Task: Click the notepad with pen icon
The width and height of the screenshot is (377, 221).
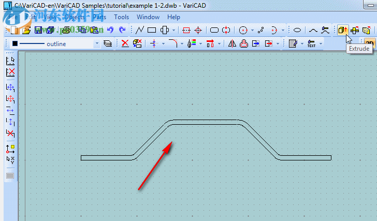Action: (293, 43)
